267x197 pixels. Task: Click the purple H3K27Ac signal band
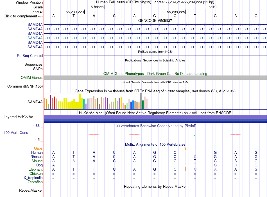click(155, 117)
